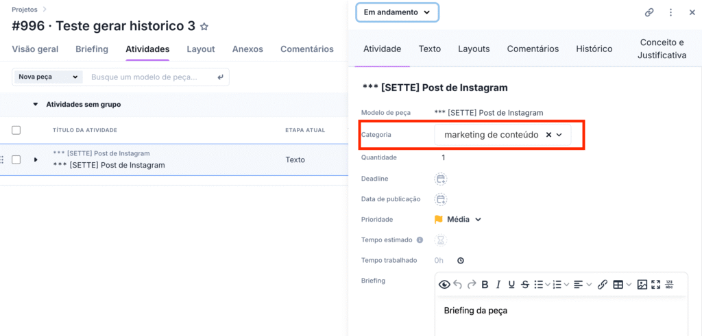Check the Post de Instagram row checkbox
The image size is (702, 336).
[x=16, y=159]
